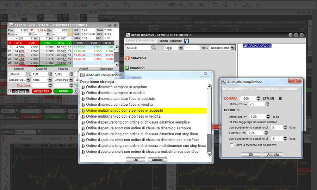317x190 pixels.
Task: Click STM.MI symbol field in Ordini Dinamici
Action: click(138, 48)
